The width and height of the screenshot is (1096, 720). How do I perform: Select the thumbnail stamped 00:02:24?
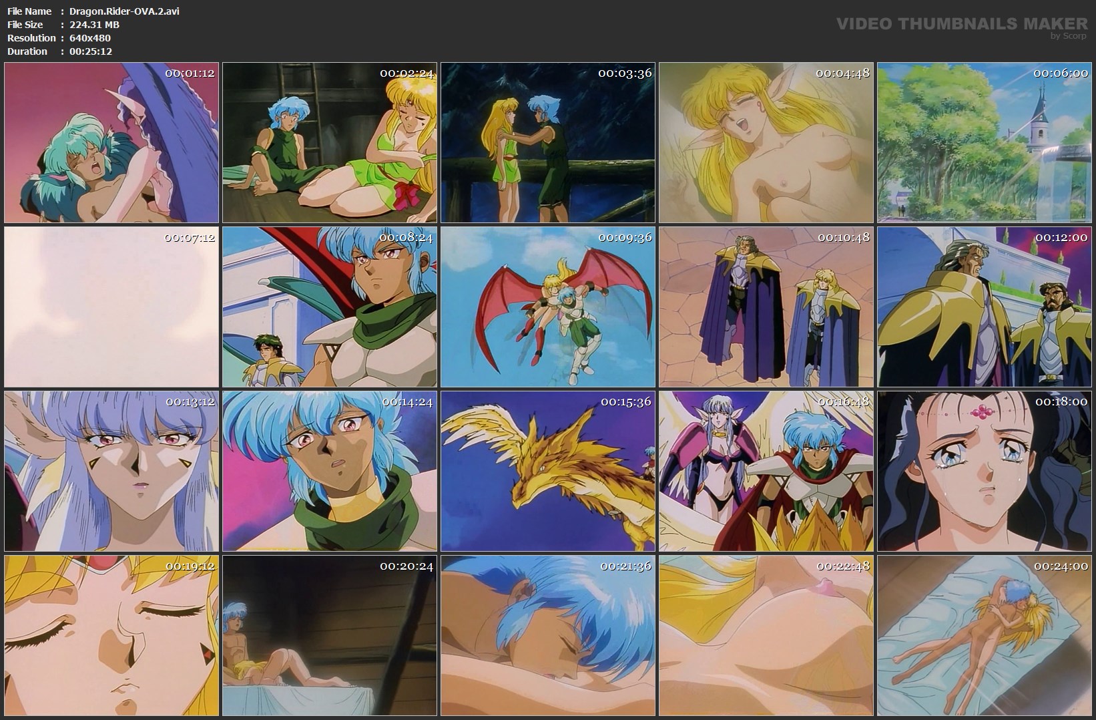330,143
